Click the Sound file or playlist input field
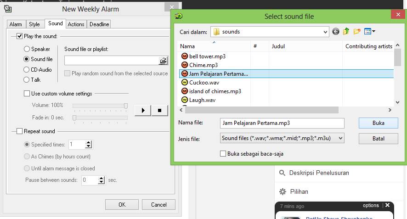Viewport: 407px width, 219px height. point(112,61)
